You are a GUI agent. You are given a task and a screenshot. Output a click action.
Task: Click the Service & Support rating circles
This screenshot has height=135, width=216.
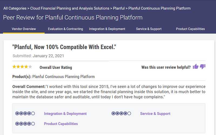pyautogui.click(x=121, y=113)
